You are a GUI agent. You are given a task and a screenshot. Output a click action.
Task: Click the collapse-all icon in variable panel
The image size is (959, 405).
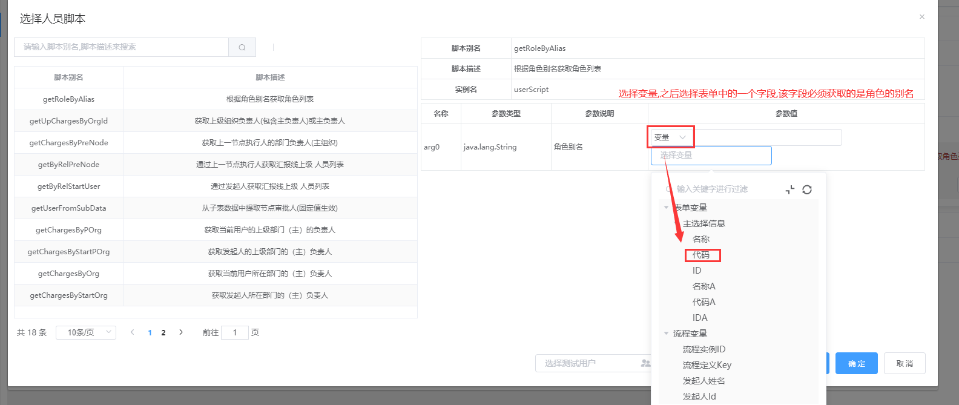click(790, 189)
